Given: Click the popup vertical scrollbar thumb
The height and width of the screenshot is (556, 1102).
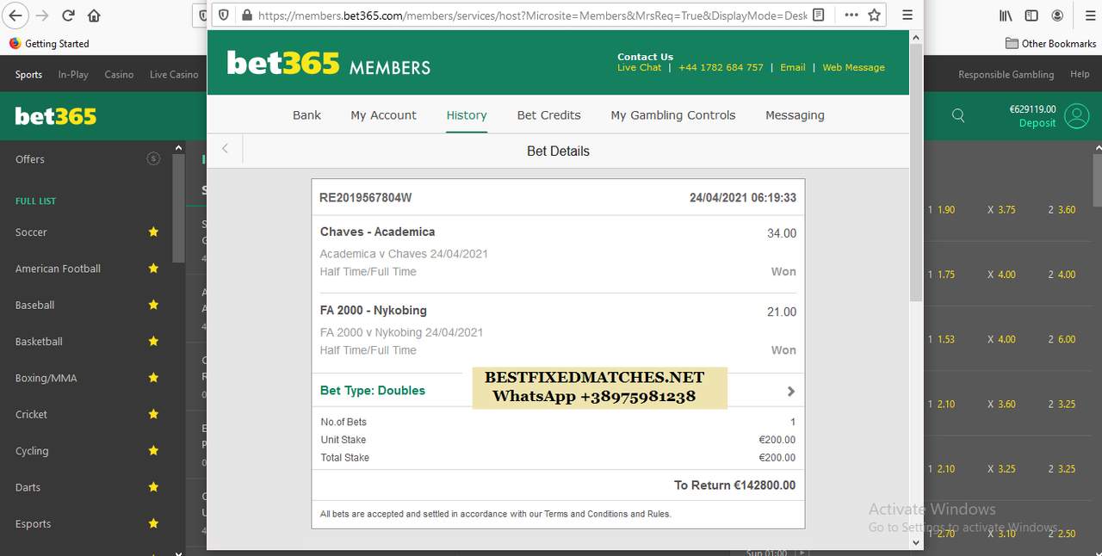Looking at the screenshot, I should click(x=915, y=172).
